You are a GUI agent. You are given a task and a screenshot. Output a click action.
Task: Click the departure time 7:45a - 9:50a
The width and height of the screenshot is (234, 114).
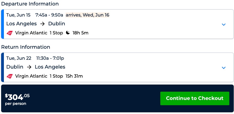tap(49, 15)
